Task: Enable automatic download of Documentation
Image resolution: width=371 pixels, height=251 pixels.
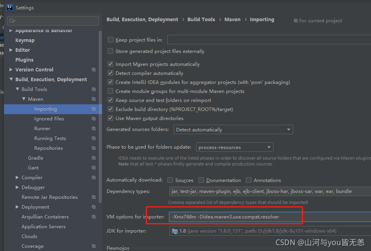Action: point(201,180)
